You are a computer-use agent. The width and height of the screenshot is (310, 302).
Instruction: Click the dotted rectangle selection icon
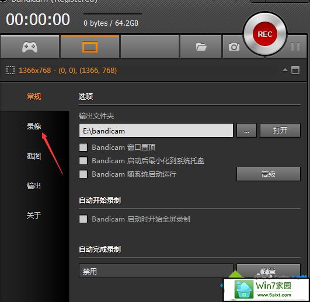[11, 71]
